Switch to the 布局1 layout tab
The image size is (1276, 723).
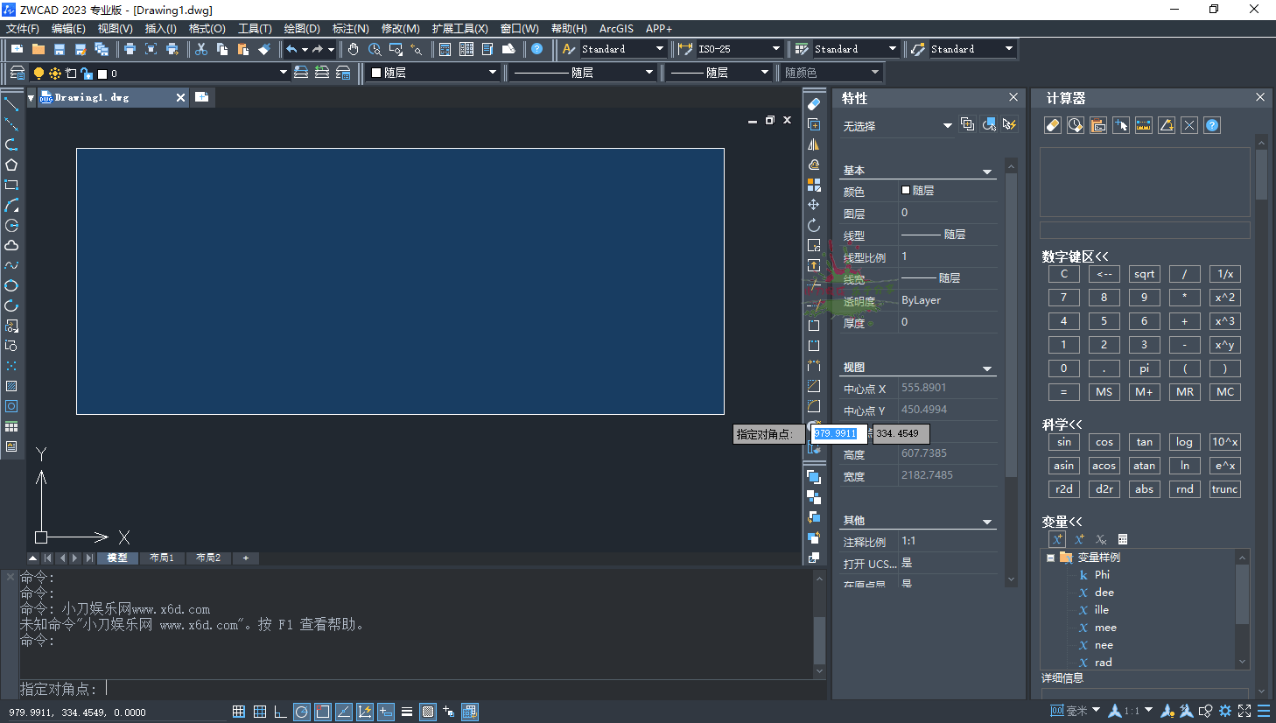coord(162,558)
